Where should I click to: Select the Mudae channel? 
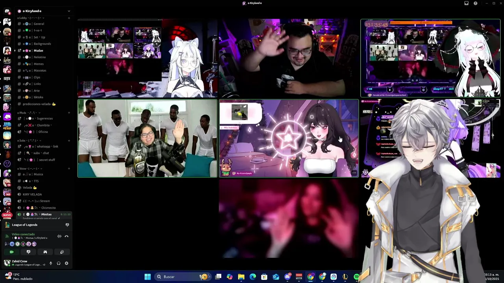coord(44,51)
